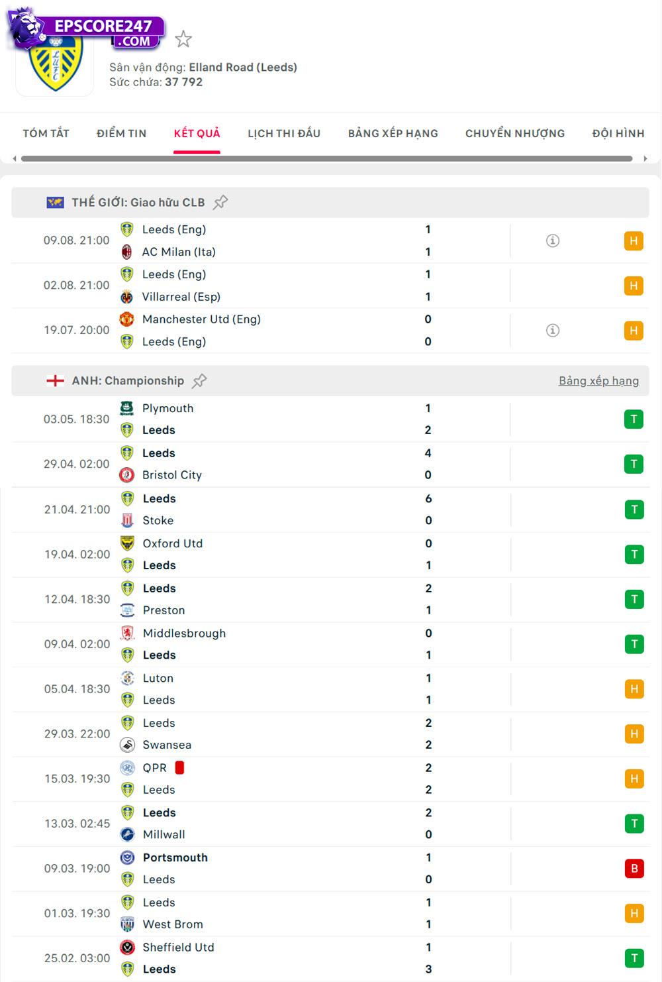Click the AC Milan team logo

(127, 252)
